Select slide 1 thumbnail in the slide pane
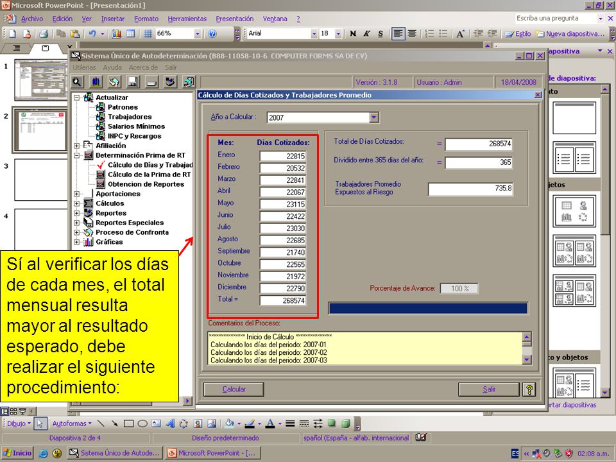Image resolution: width=616 pixels, height=462 pixels. (x=41, y=80)
